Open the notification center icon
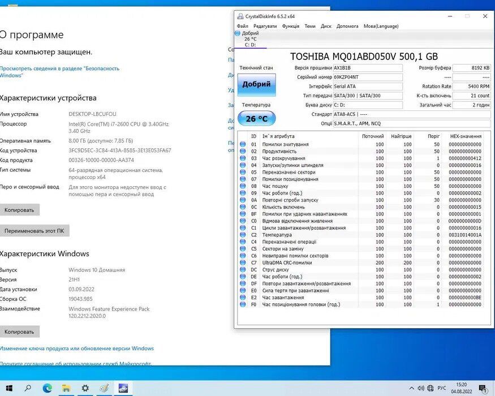Screen dimensions: 495x396 [483, 388]
